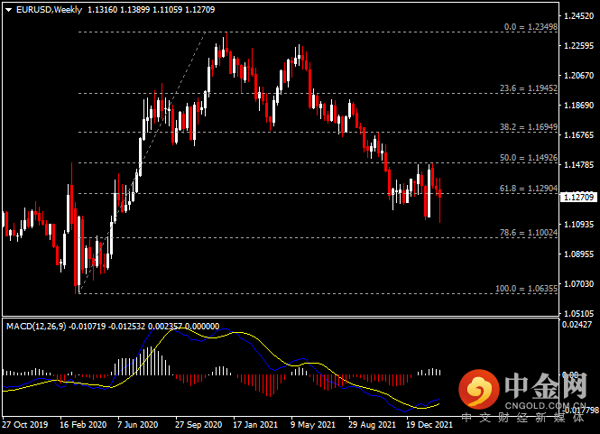Click the OHLC values 1.13160 1.13899 header
This screenshot has height=434, width=600.
[118, 10]
